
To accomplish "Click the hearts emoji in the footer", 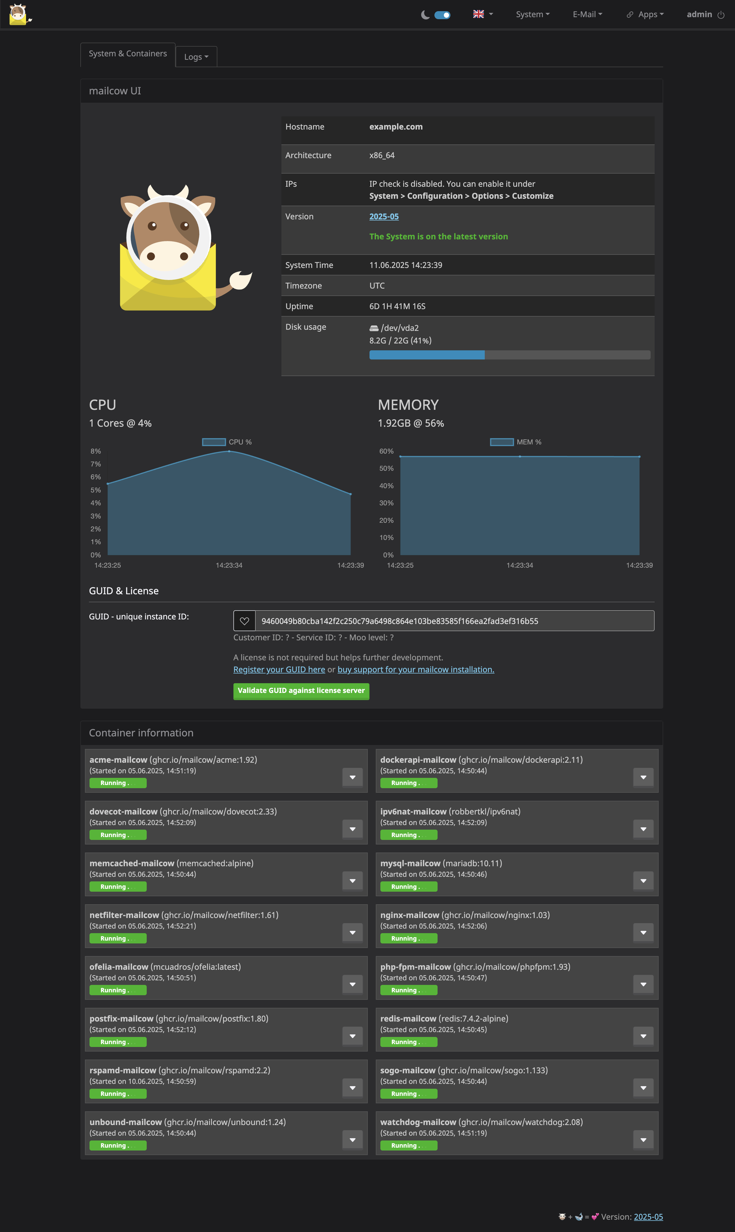I will click(x=595, y=1217).
